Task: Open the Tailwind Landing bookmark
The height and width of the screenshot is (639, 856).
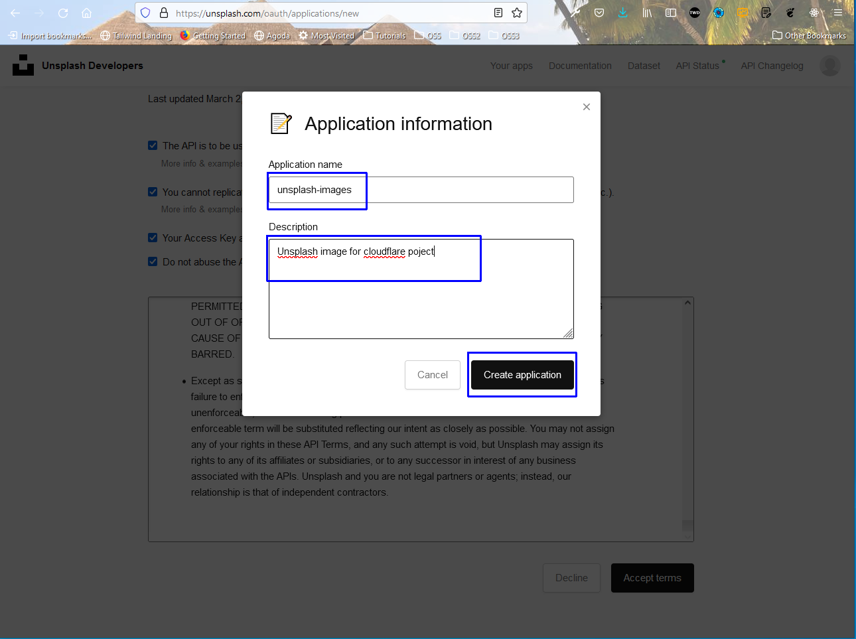Action: coord(136,36)
